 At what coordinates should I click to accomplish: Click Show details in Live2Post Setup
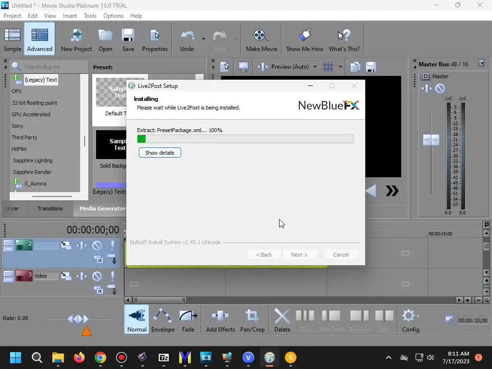coord(160,152)
